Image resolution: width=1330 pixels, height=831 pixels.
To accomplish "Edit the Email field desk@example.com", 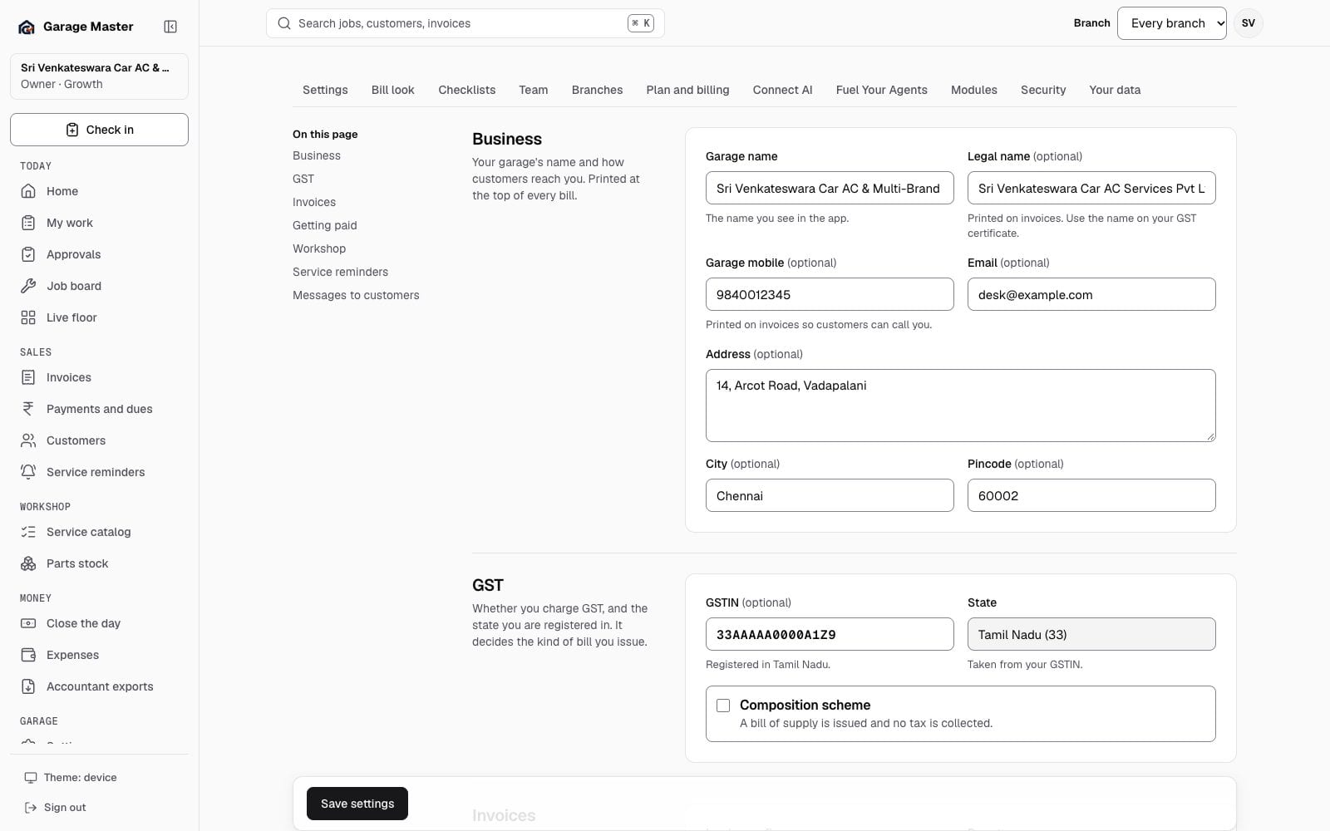I will pyautogui.click(x=1091, y=294).
